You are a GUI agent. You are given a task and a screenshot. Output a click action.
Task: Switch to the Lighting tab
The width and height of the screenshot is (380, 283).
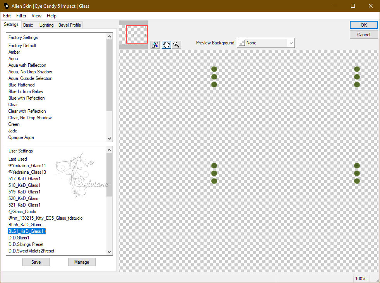pos(46,25)
